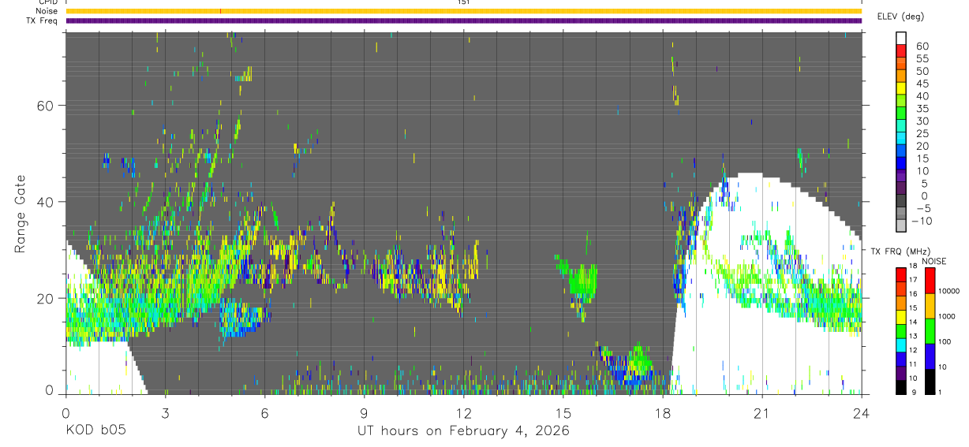Click "UT hours on February 4, 2026" axis title

click(x=464, y=431)
